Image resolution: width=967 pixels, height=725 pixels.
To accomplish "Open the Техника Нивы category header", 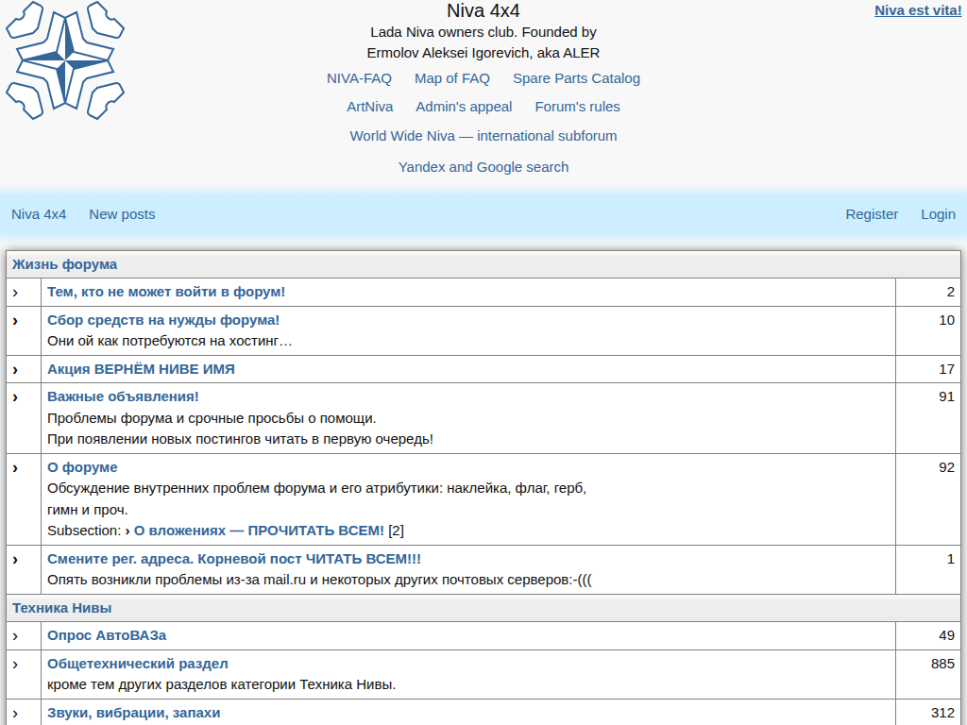I will [x=62, y=608].
